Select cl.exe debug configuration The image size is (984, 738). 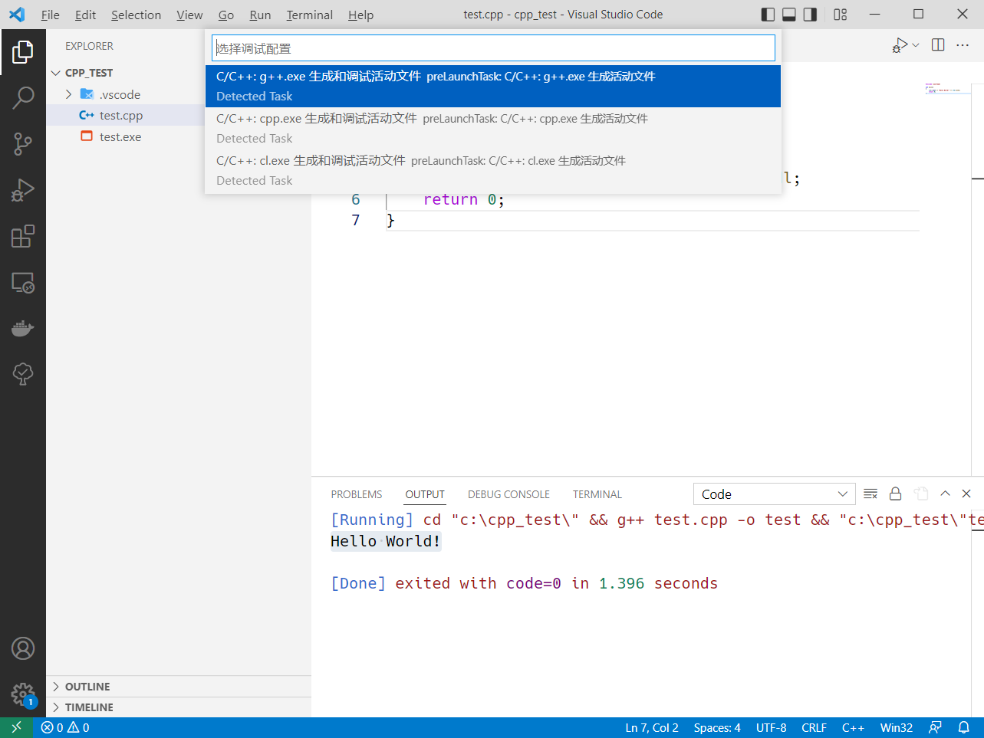492,170
